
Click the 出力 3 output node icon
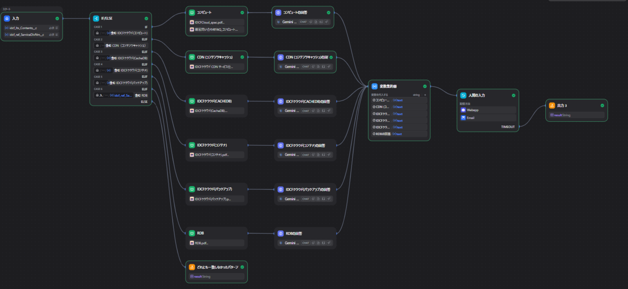552,105
